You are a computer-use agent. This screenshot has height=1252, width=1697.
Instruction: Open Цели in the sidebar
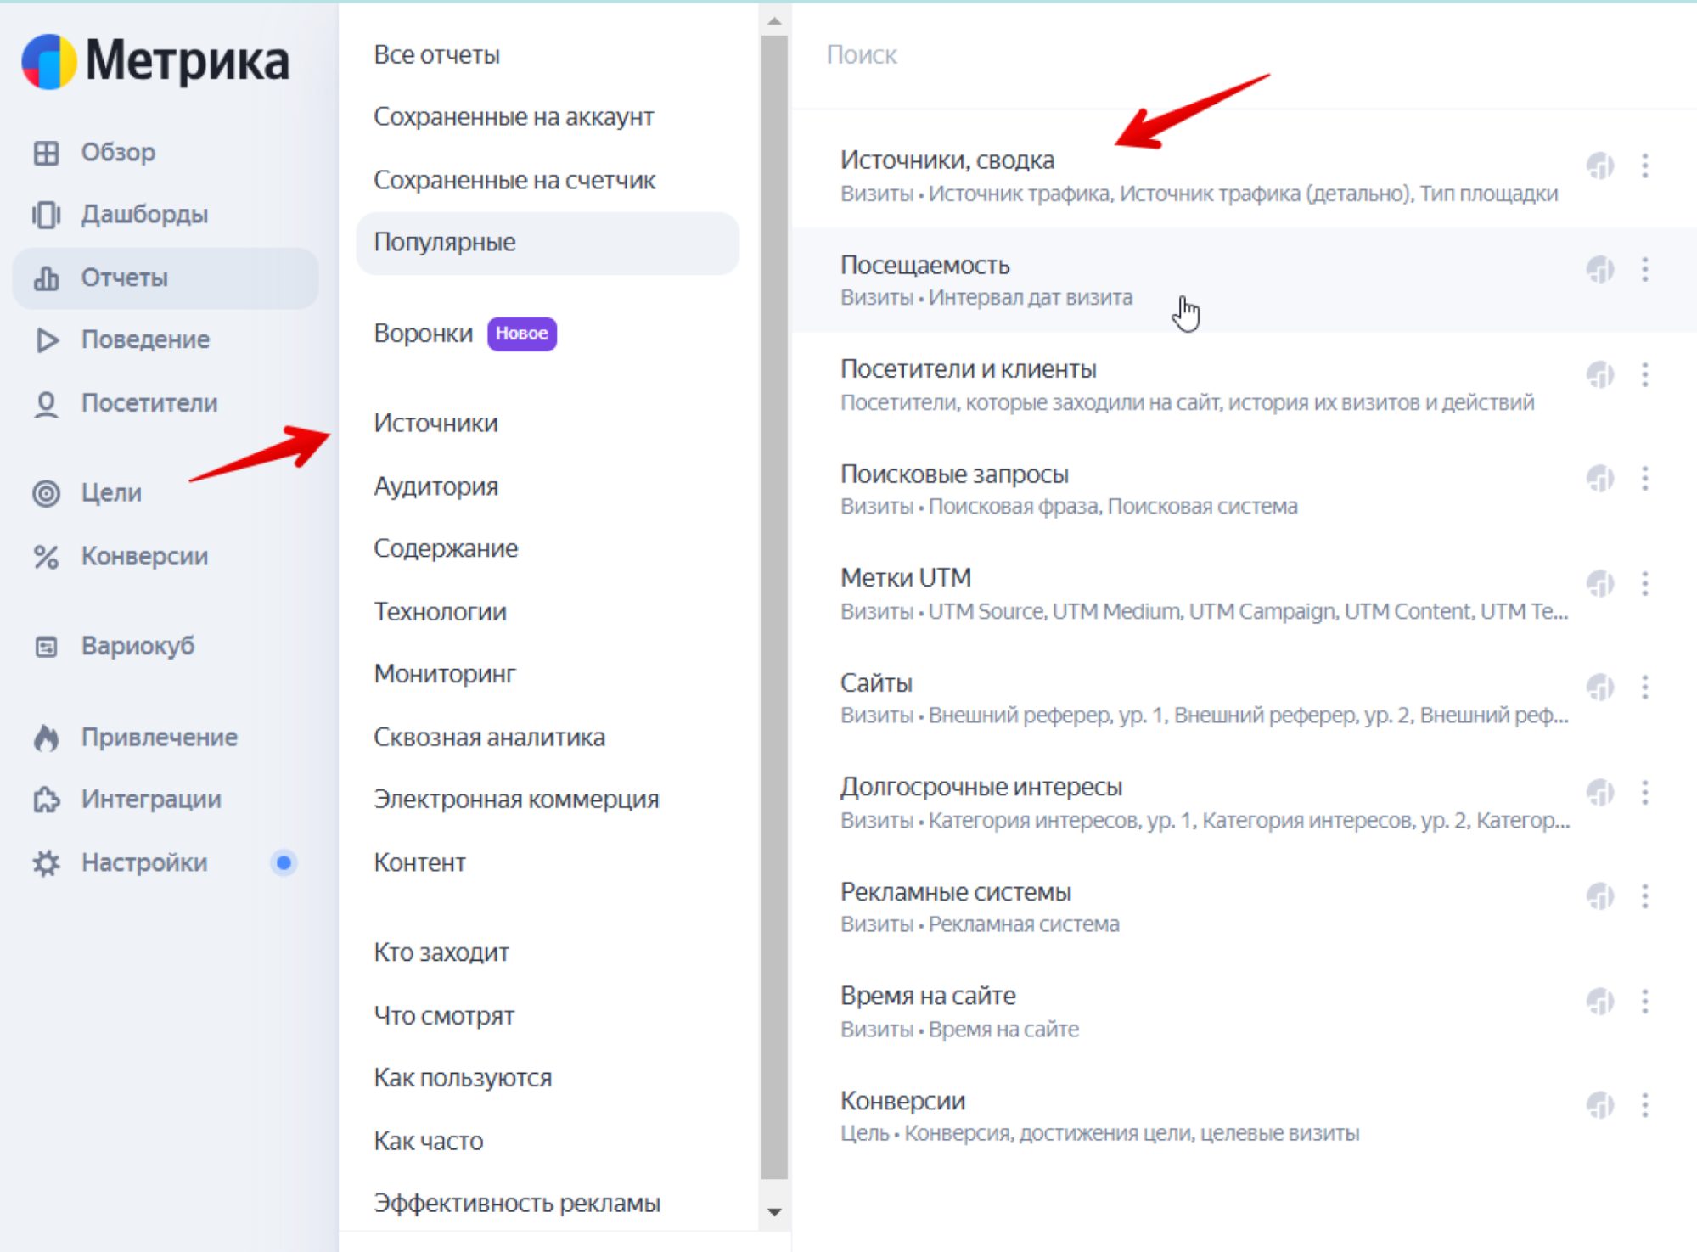tap(87, 493)
